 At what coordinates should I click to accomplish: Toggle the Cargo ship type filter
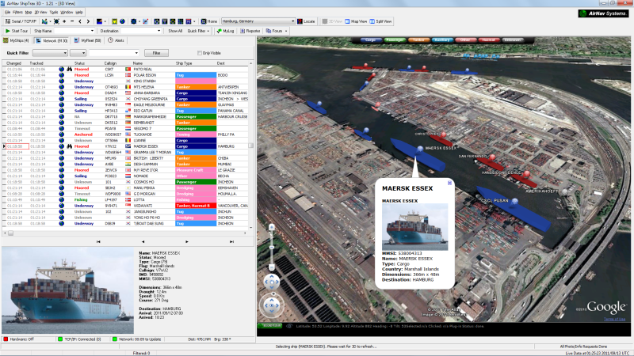pyautogui.click(x=369, y=39)
